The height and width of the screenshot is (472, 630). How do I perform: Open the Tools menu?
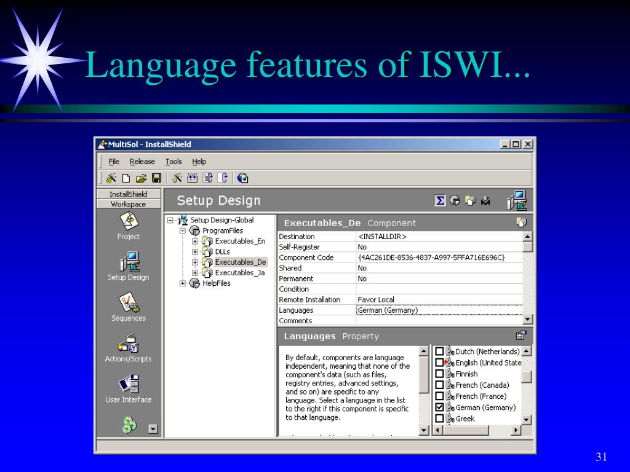pyautogui.click(x=173, y=162)
